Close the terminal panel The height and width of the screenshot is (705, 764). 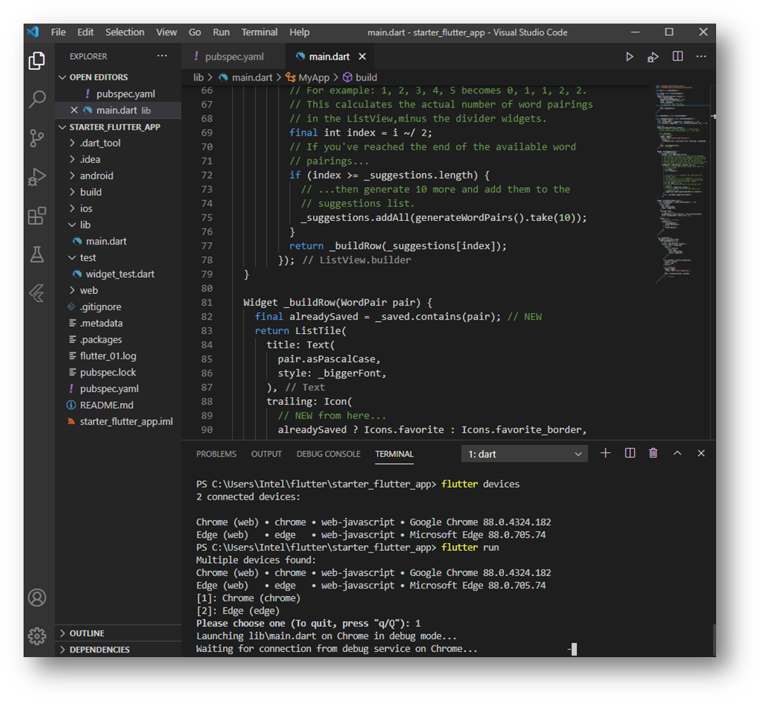[701, 453]
